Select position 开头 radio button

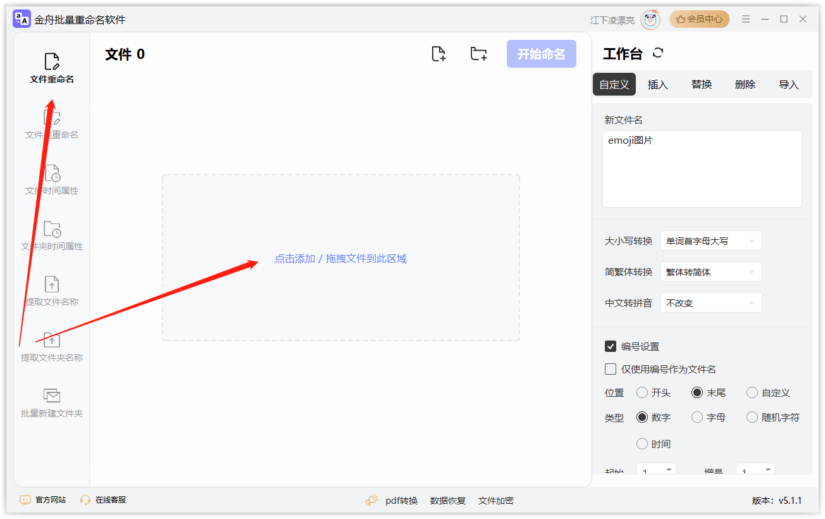pyautogui.click(x=642, y=392)
